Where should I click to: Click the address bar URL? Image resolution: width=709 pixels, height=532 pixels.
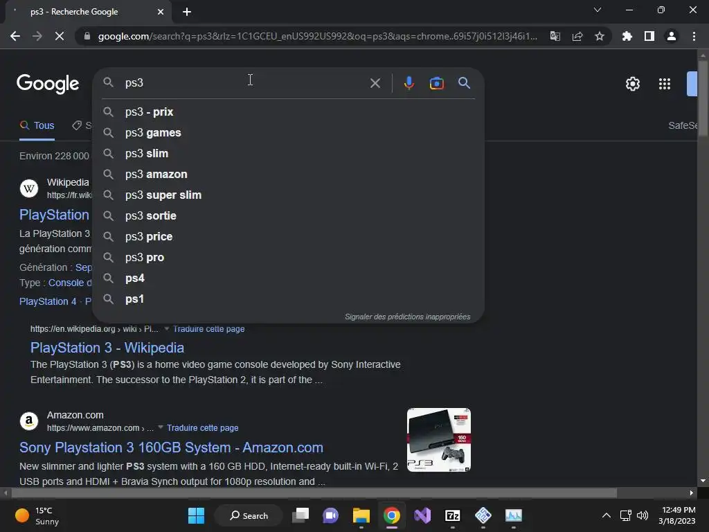[317, 36]
